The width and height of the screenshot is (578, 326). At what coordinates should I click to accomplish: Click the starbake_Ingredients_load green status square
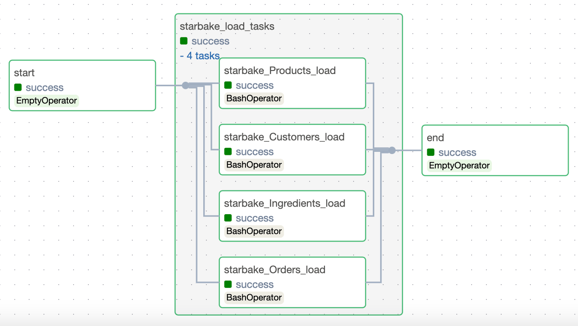point(228,218)
